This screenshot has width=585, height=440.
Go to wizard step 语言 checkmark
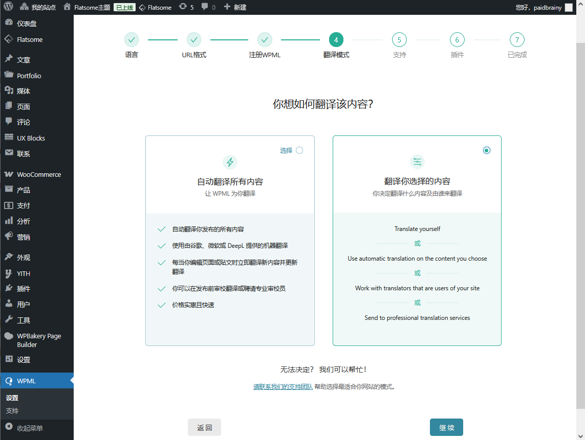(132, 39)
